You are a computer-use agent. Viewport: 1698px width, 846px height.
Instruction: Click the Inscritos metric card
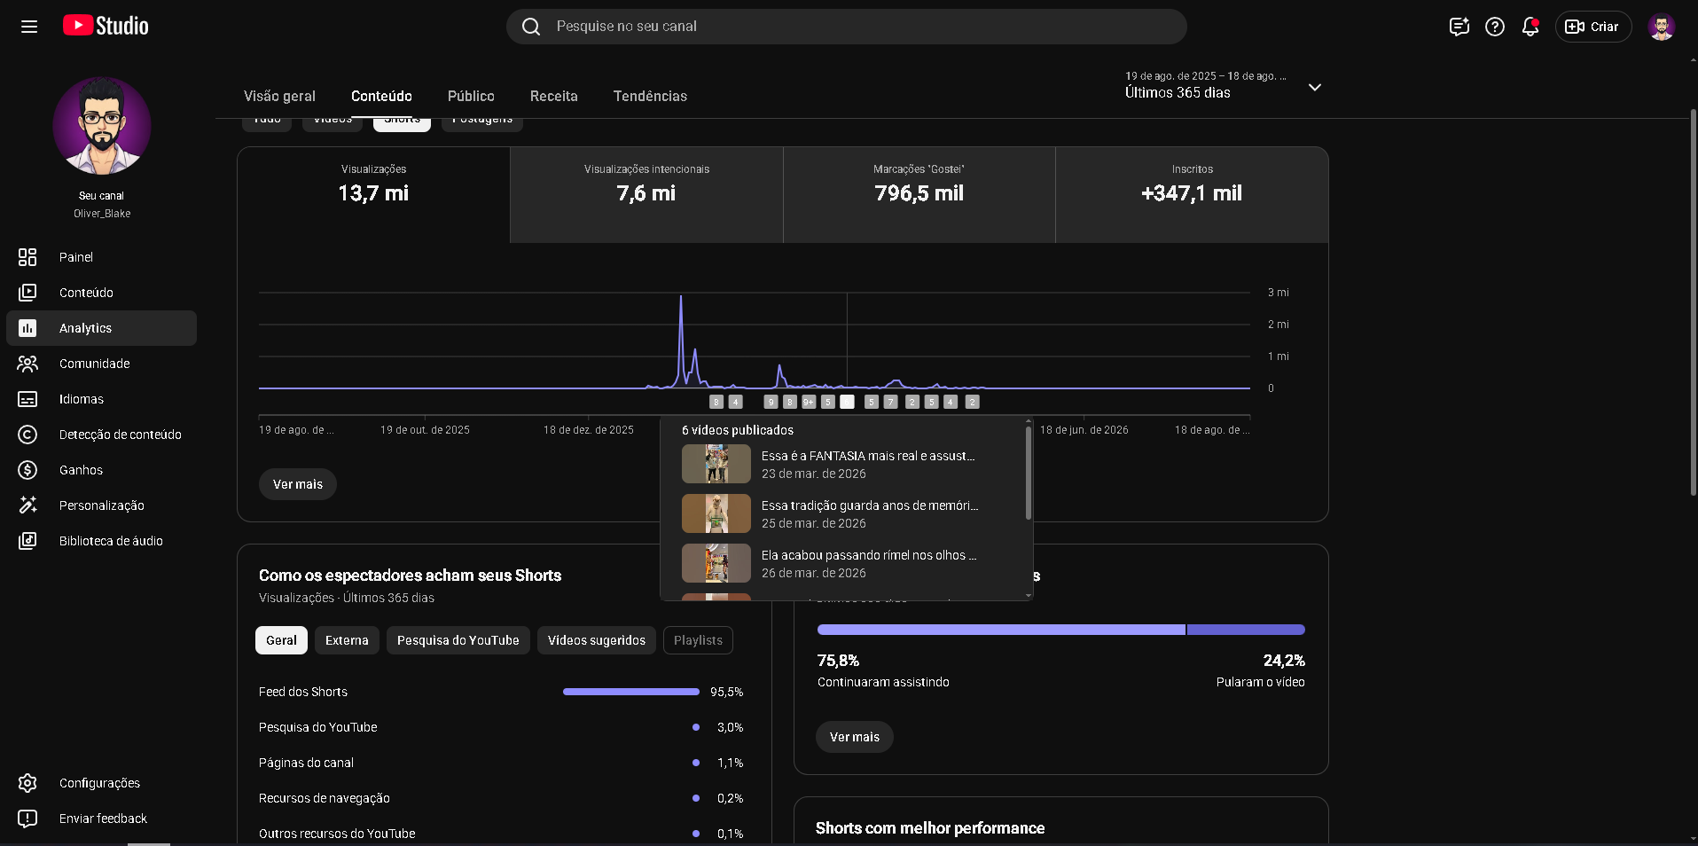pyautogui.click(x=1192, y=195)
